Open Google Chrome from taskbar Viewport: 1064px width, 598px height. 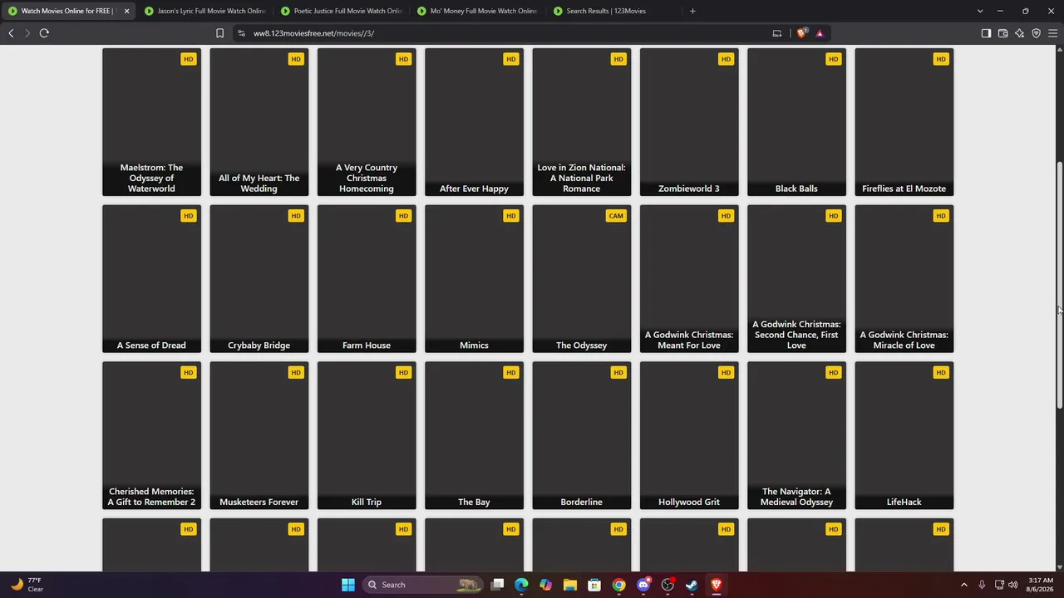point(618,585)
